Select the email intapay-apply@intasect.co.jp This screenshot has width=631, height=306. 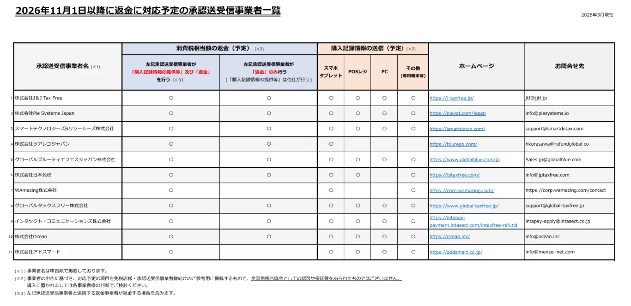tap(558, 221)
